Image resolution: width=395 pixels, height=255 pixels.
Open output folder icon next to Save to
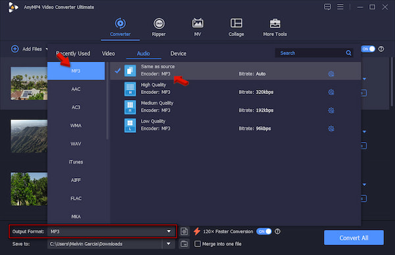pos(184,244)
